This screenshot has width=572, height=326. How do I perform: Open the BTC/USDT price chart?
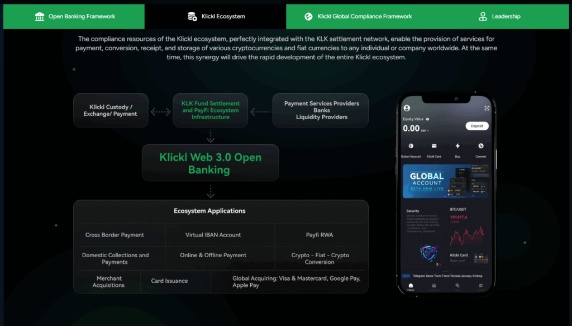click(468, 236)
